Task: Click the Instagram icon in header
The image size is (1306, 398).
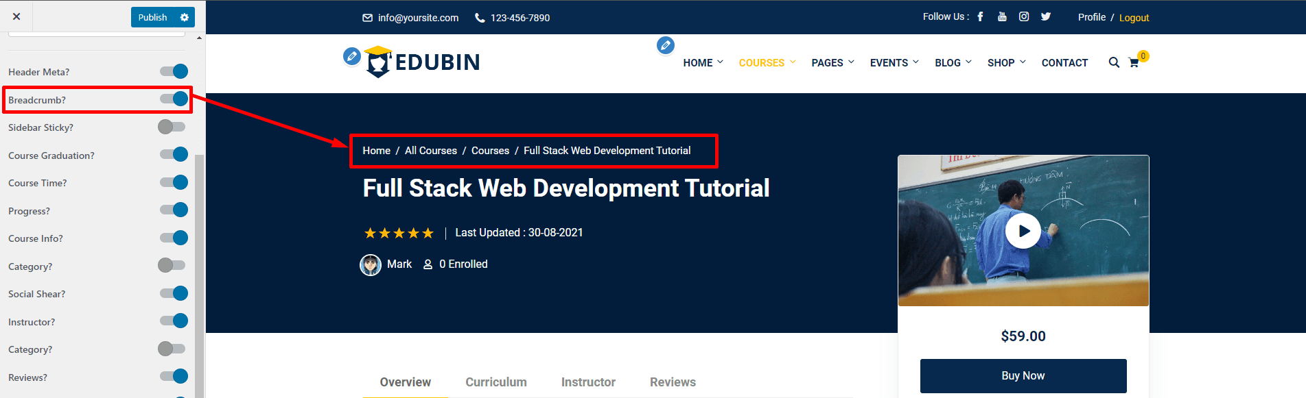Action: [x=1024, y=17]
